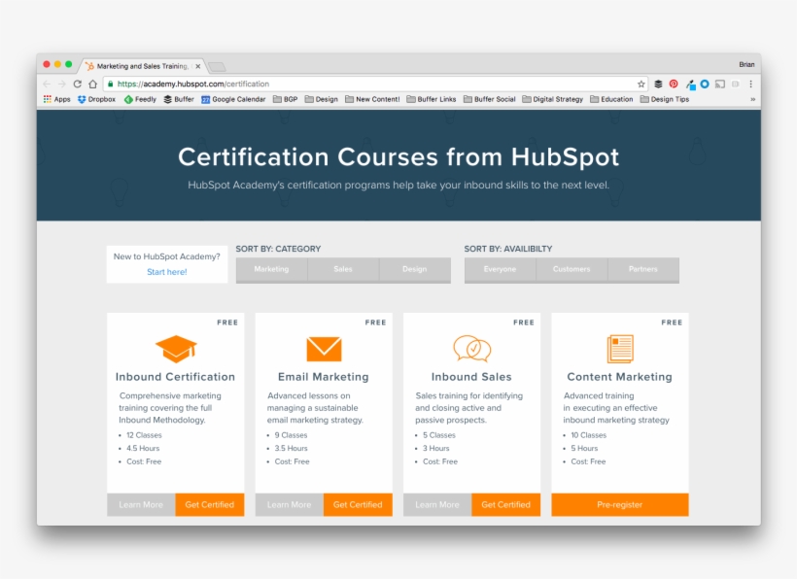Image resolution: width=797 pixels, height=579 pixels.
Task: Click the blue circle extension icon
Action: [x=705, y=84]
